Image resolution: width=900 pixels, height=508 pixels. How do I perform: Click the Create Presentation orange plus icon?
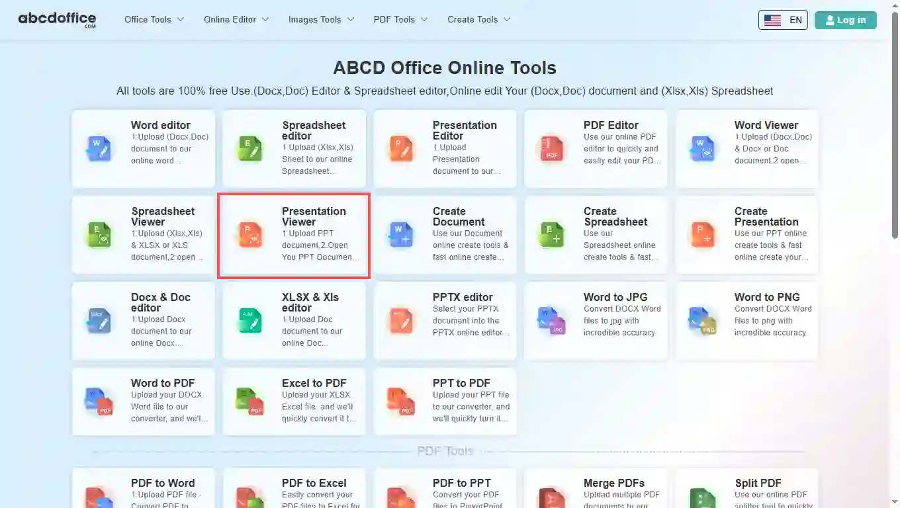point(703,235)
